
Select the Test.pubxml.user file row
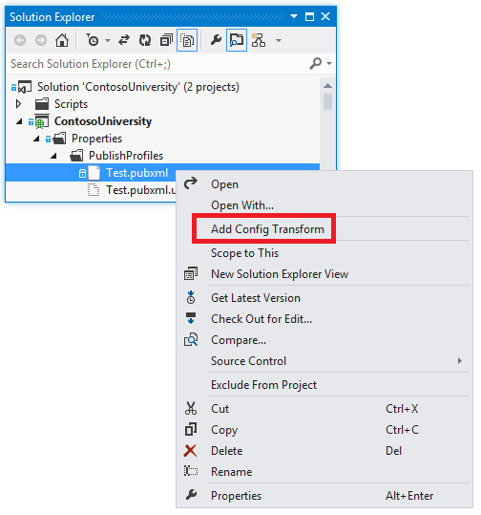point(91,190)
